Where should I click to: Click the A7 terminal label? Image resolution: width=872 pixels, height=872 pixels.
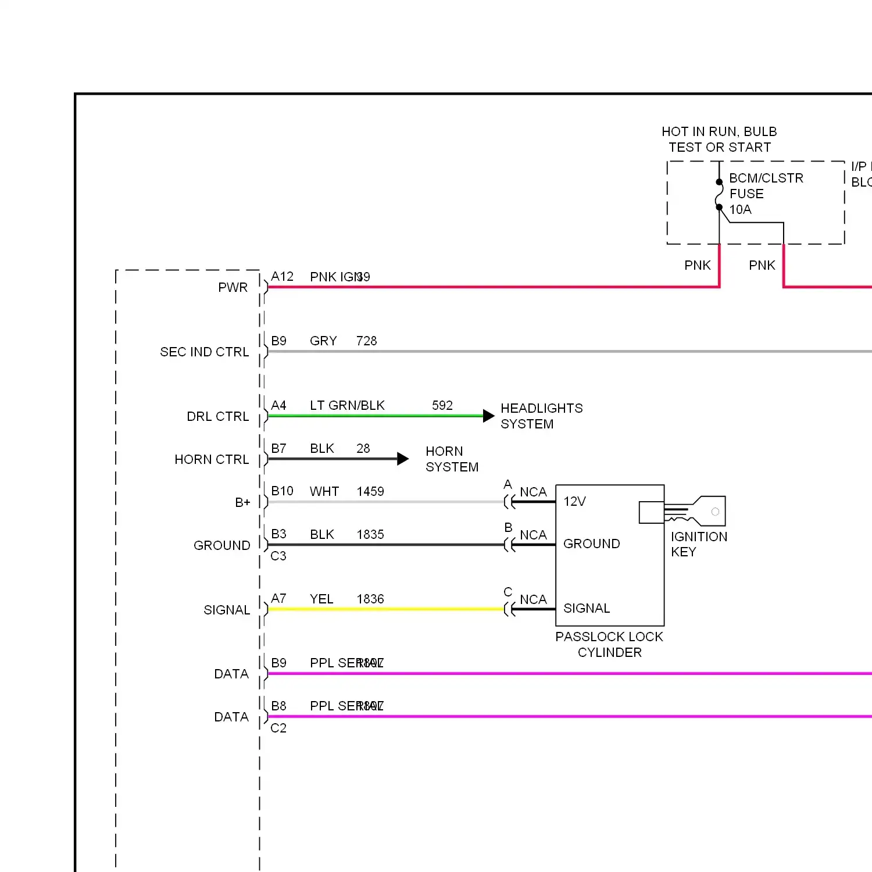[278, 598]
